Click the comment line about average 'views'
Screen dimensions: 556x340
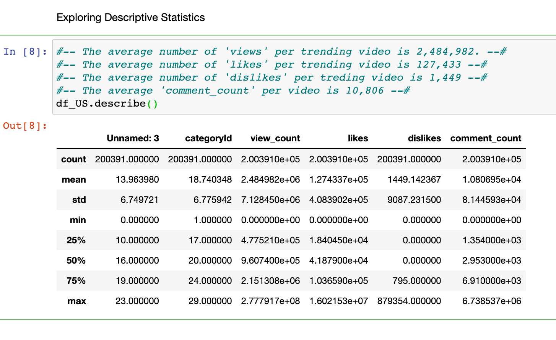pyautogui.click(x=281, y=52)
